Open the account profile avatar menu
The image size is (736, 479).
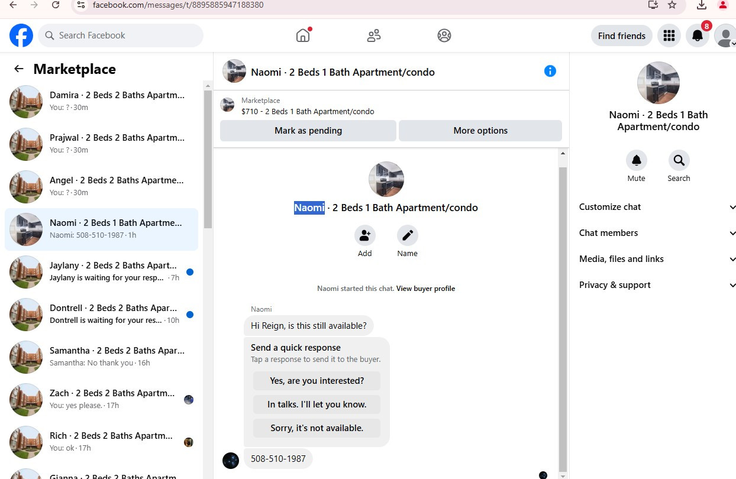click(x=725, y=35)
